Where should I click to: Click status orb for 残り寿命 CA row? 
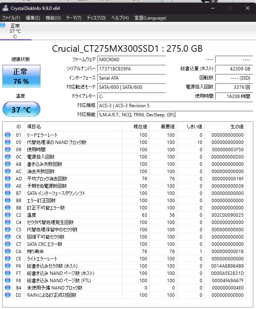[x=8, y=251]
